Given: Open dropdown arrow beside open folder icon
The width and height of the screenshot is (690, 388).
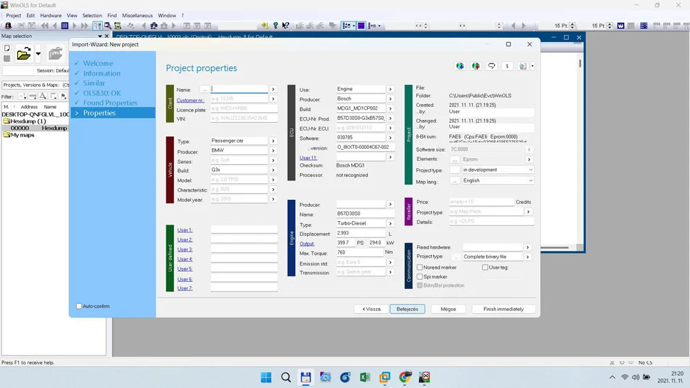Looking at the screenshot, I should (38, 54).
